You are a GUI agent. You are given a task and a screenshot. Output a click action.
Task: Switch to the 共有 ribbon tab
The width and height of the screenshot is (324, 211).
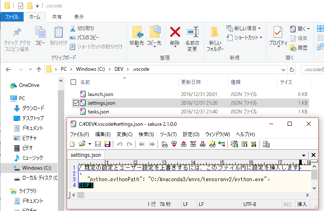[57, 17]
